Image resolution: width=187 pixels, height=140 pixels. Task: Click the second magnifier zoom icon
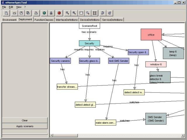74,13
